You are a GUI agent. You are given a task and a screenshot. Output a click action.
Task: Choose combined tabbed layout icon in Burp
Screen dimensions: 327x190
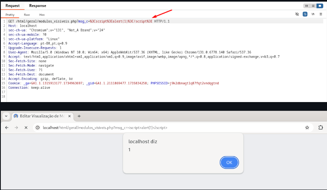tap(320, 6)
